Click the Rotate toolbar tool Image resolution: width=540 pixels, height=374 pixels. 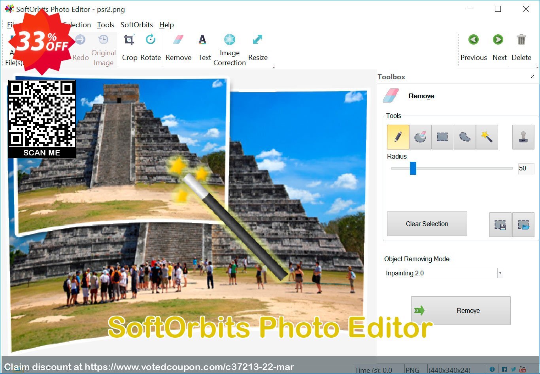point(151,48)
